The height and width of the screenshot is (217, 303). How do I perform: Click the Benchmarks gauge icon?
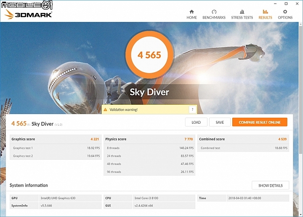click(x=214, y=12)
